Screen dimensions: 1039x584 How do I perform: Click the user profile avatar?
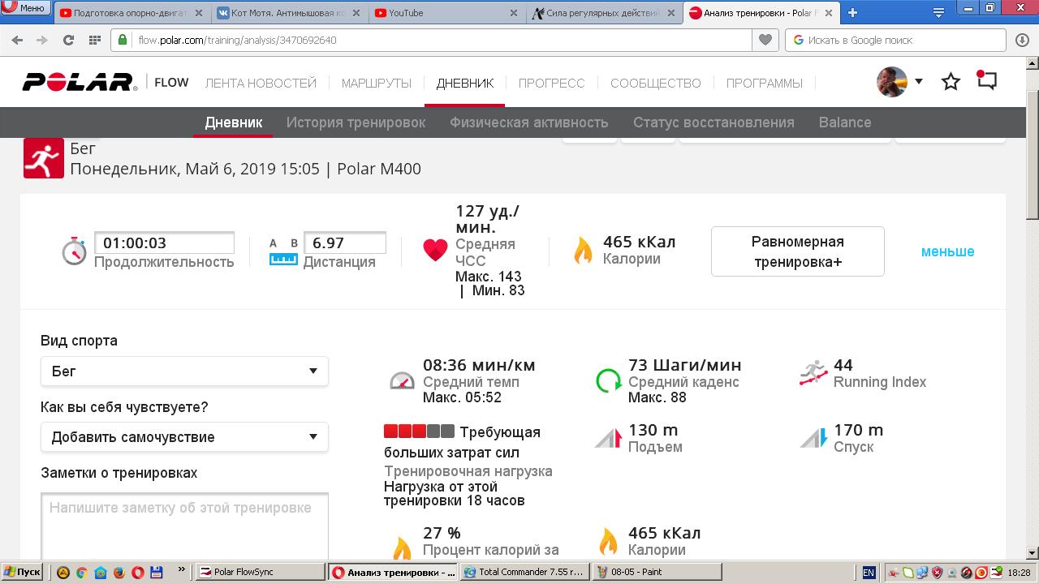892,82
